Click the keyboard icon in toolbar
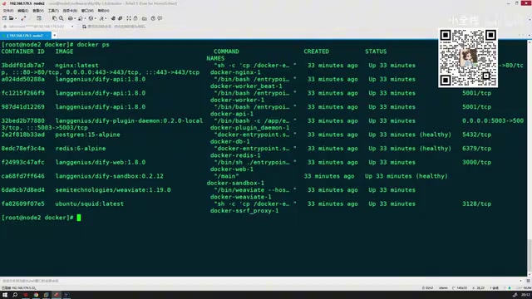This screenshot has width=532, height=299. click(x=145, y=18)
